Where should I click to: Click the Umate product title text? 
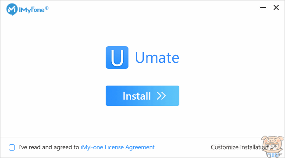pyautogui.click(x=157, y=57)
